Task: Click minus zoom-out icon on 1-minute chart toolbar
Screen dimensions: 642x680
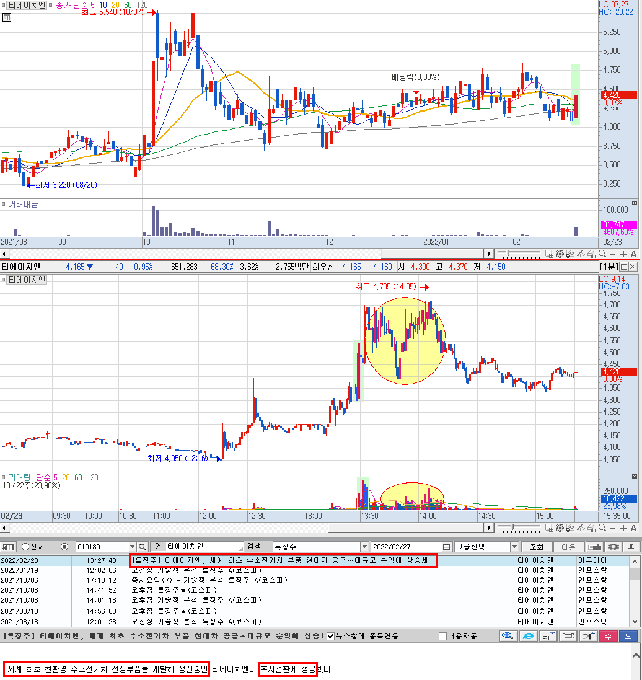Action: [612, 528]
